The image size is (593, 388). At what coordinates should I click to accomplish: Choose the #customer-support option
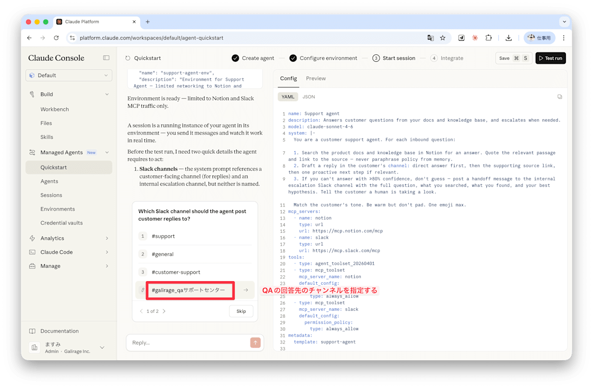pos(195,272)
